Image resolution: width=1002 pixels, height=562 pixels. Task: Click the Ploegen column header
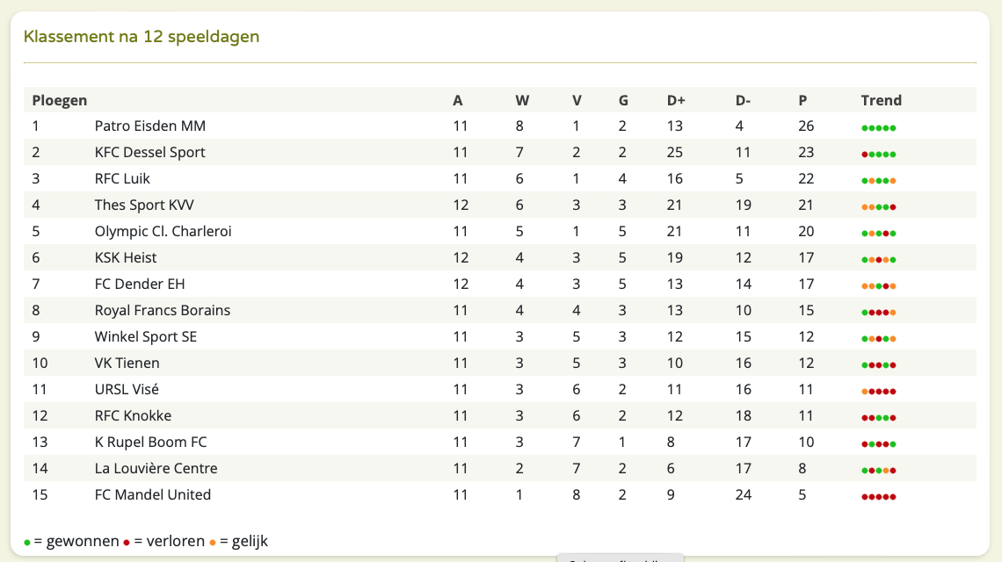pos(60,100)
